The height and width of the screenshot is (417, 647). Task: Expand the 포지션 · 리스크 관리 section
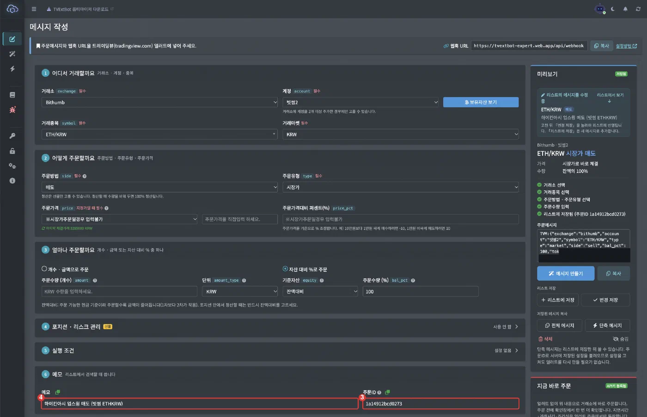tap(280, 326)
